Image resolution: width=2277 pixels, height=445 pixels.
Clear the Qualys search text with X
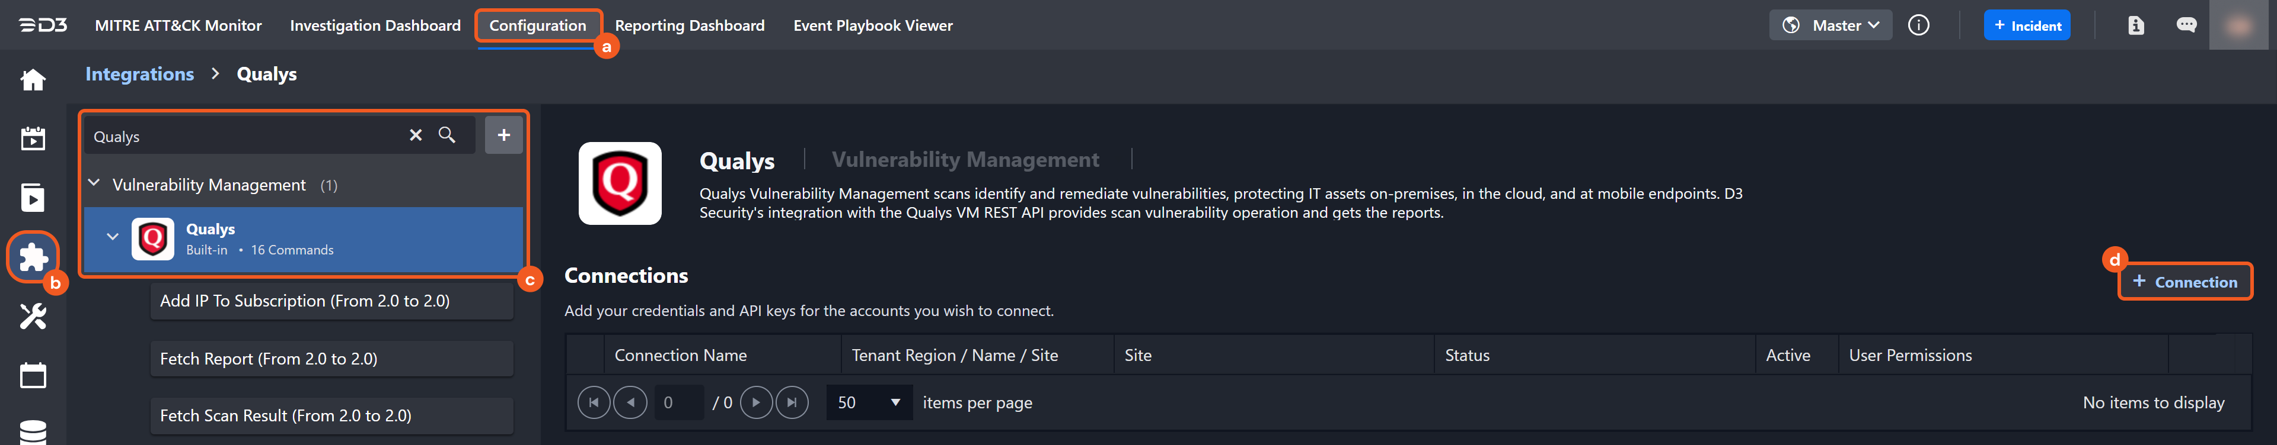tap(416, 135)
